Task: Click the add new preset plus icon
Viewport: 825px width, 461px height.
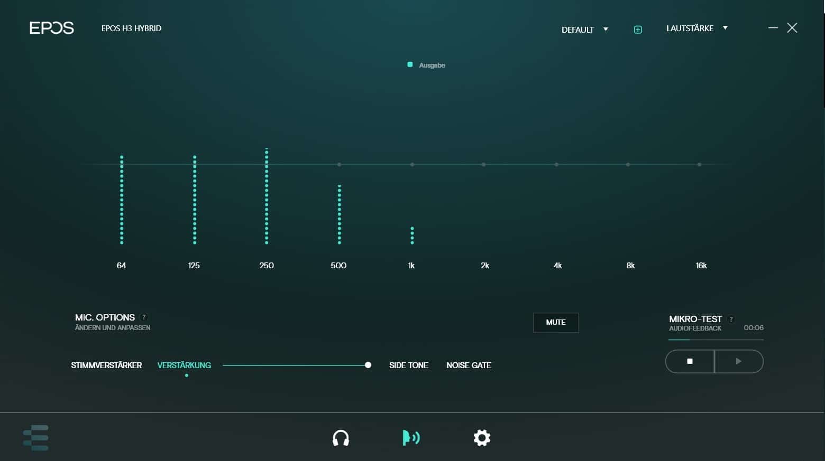Action: tap(638, 30)
